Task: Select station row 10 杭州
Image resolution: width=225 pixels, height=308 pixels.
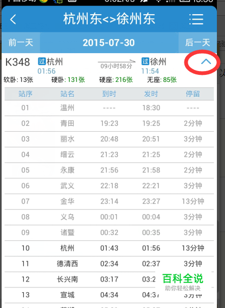Action: click(109, 248)
